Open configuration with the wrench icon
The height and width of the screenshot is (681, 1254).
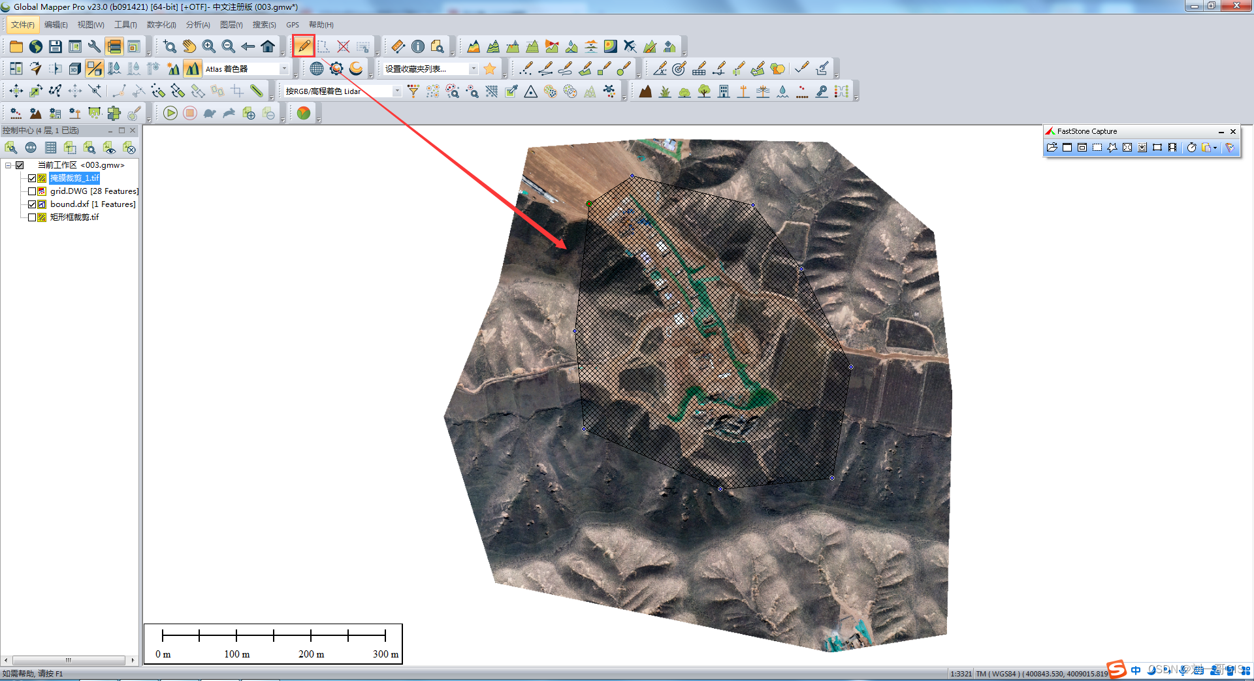95,46
